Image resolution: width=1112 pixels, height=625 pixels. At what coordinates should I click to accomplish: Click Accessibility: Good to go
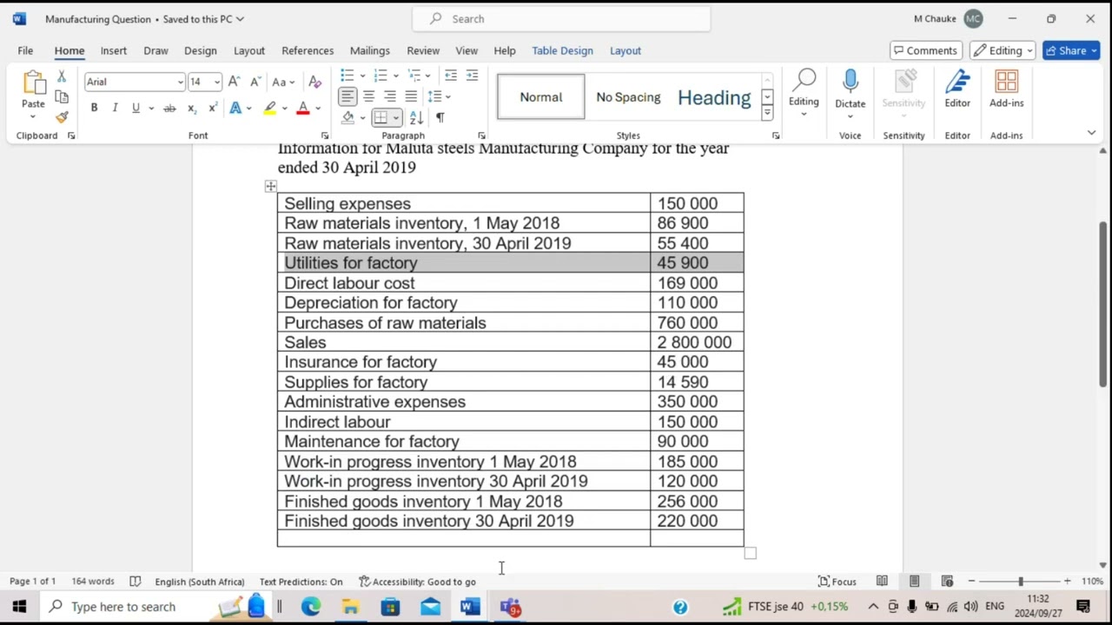click(417, 581)
